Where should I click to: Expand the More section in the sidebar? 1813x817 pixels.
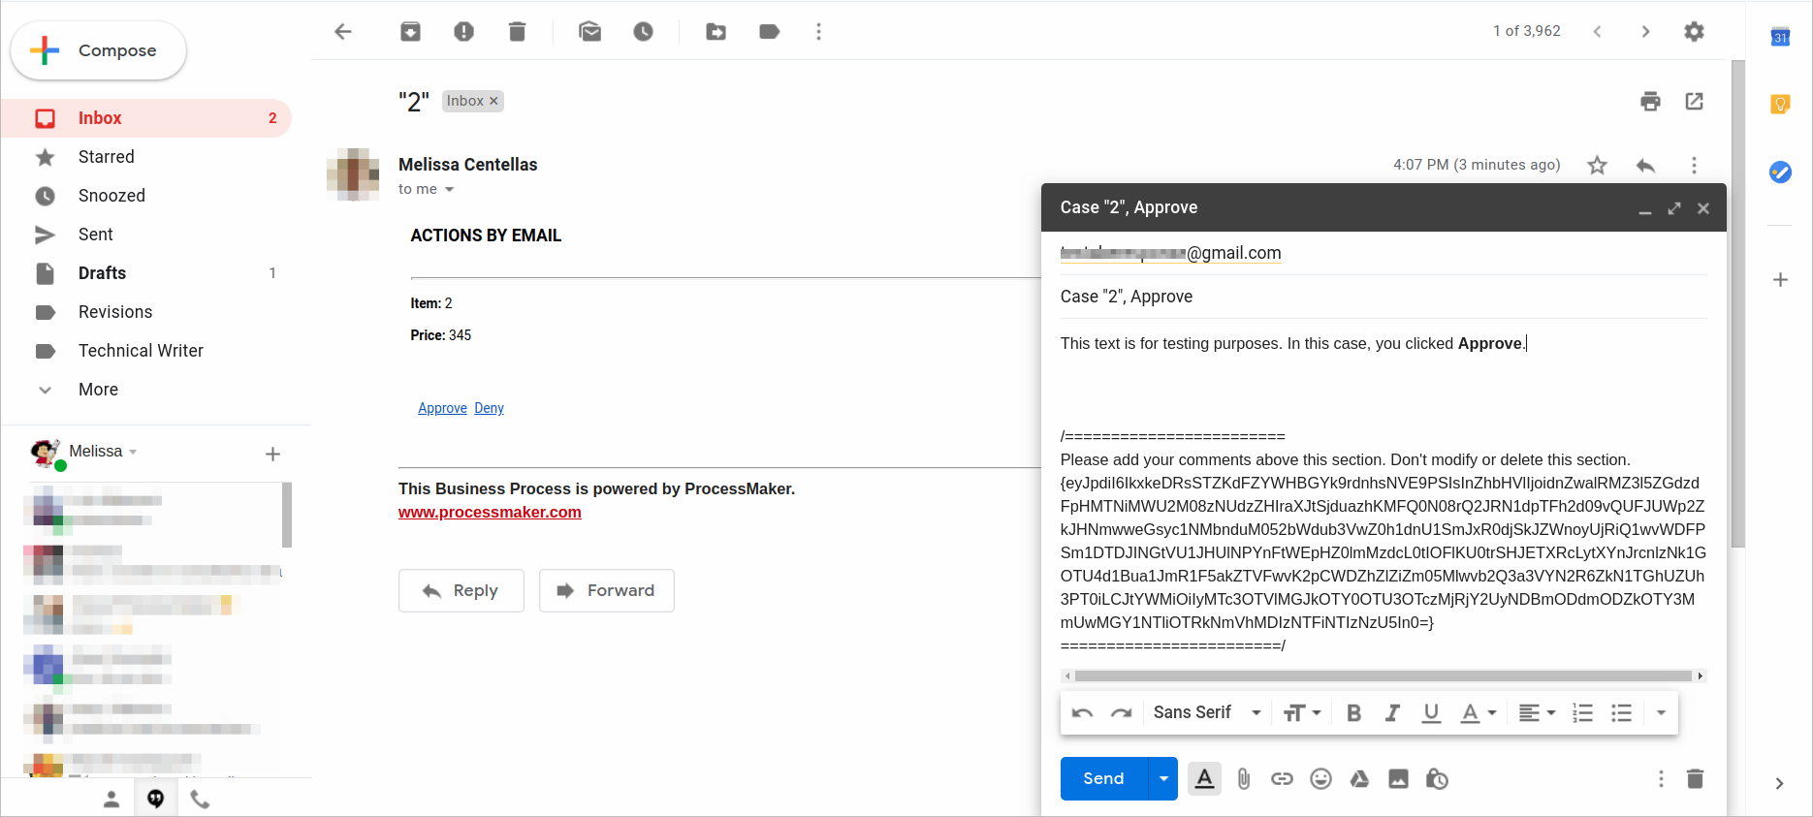(98, 390)
